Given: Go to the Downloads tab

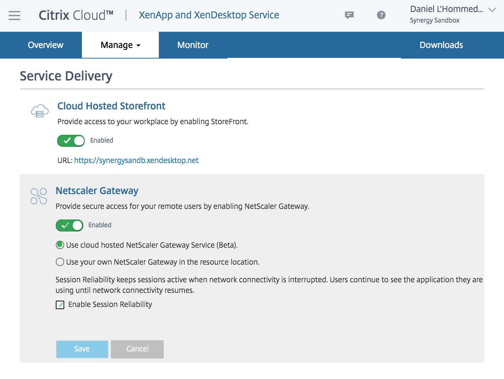Looking at the screenshot, I should pyautogui.click(x=441, y=45).
